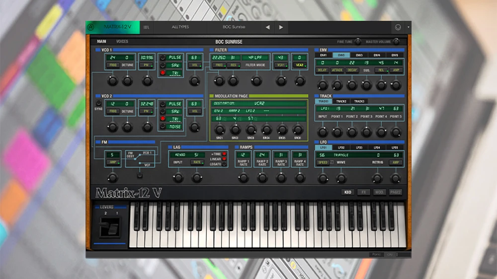Viewport: 497px width, 279px height.
Task: Click the RAMP 1 RATE knob
Action: click(244, 178)
